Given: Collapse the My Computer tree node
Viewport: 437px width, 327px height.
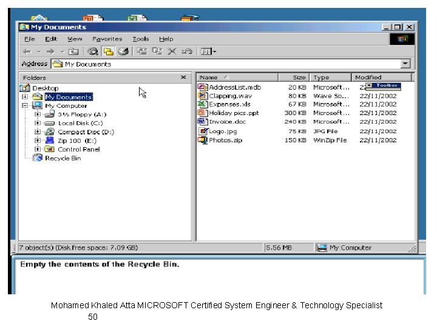Looking at the screenshot, I should point(25,105).
